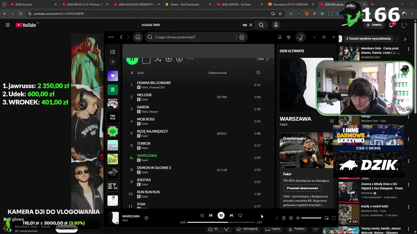Collapse the Spotify library sidebar
Viewport: 417px width, 234px height.
pyautogui.click(x=113, y=52)
